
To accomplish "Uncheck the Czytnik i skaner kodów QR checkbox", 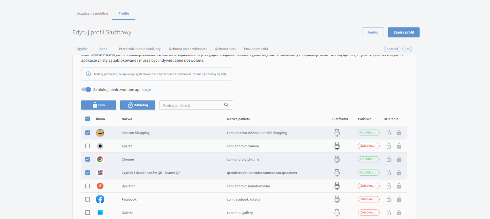I will click(87, 173).
